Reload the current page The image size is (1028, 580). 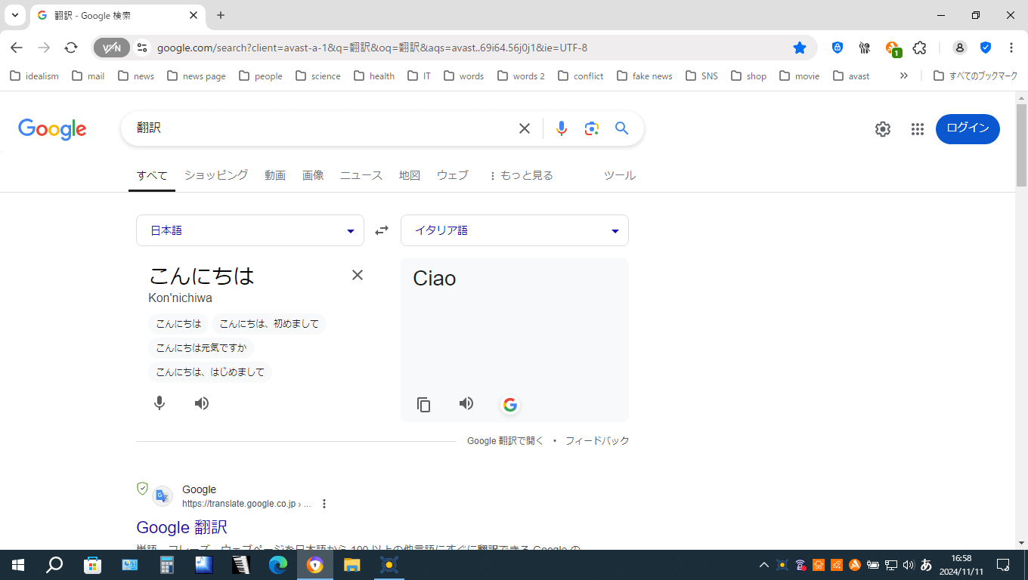[71, 48]
